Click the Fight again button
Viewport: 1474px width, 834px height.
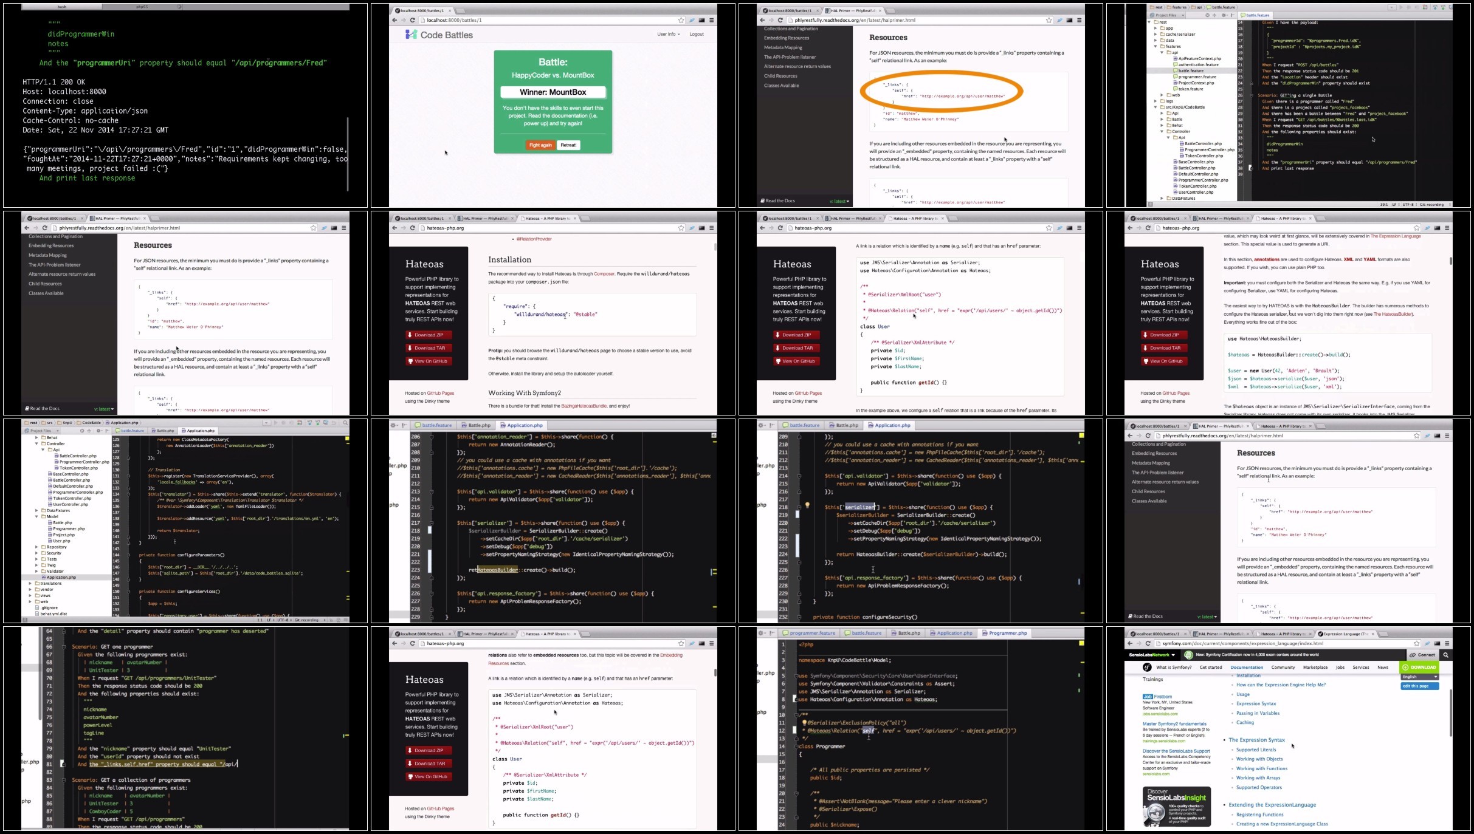click(540, 145)
